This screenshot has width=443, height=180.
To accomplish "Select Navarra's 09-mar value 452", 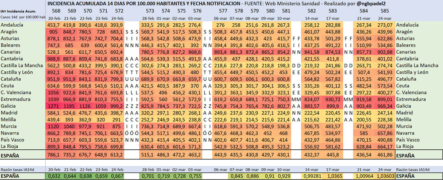I will [x=268, y=133].
